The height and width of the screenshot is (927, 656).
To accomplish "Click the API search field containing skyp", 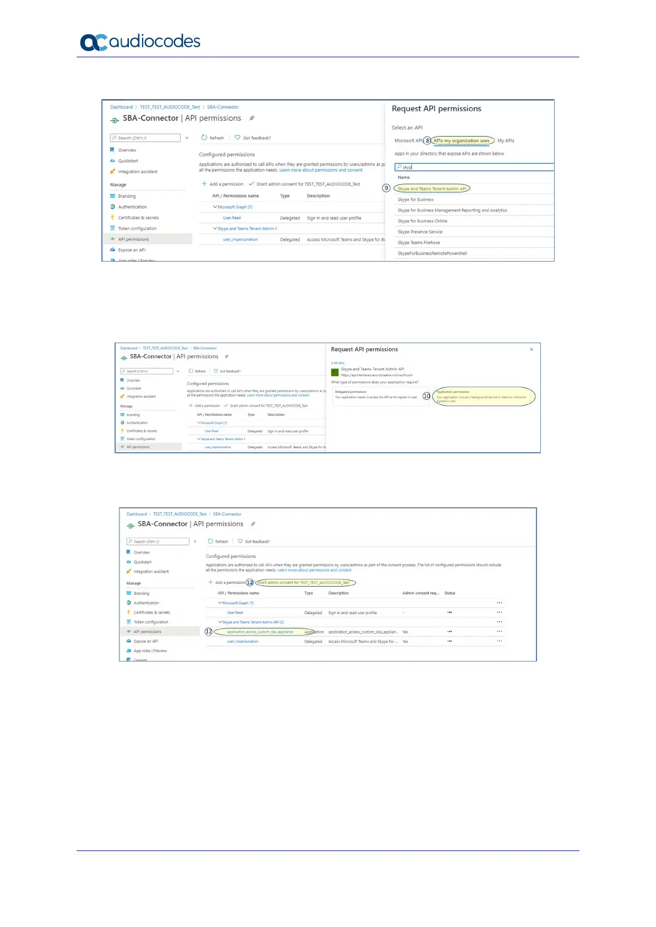I will coord(474,167).
